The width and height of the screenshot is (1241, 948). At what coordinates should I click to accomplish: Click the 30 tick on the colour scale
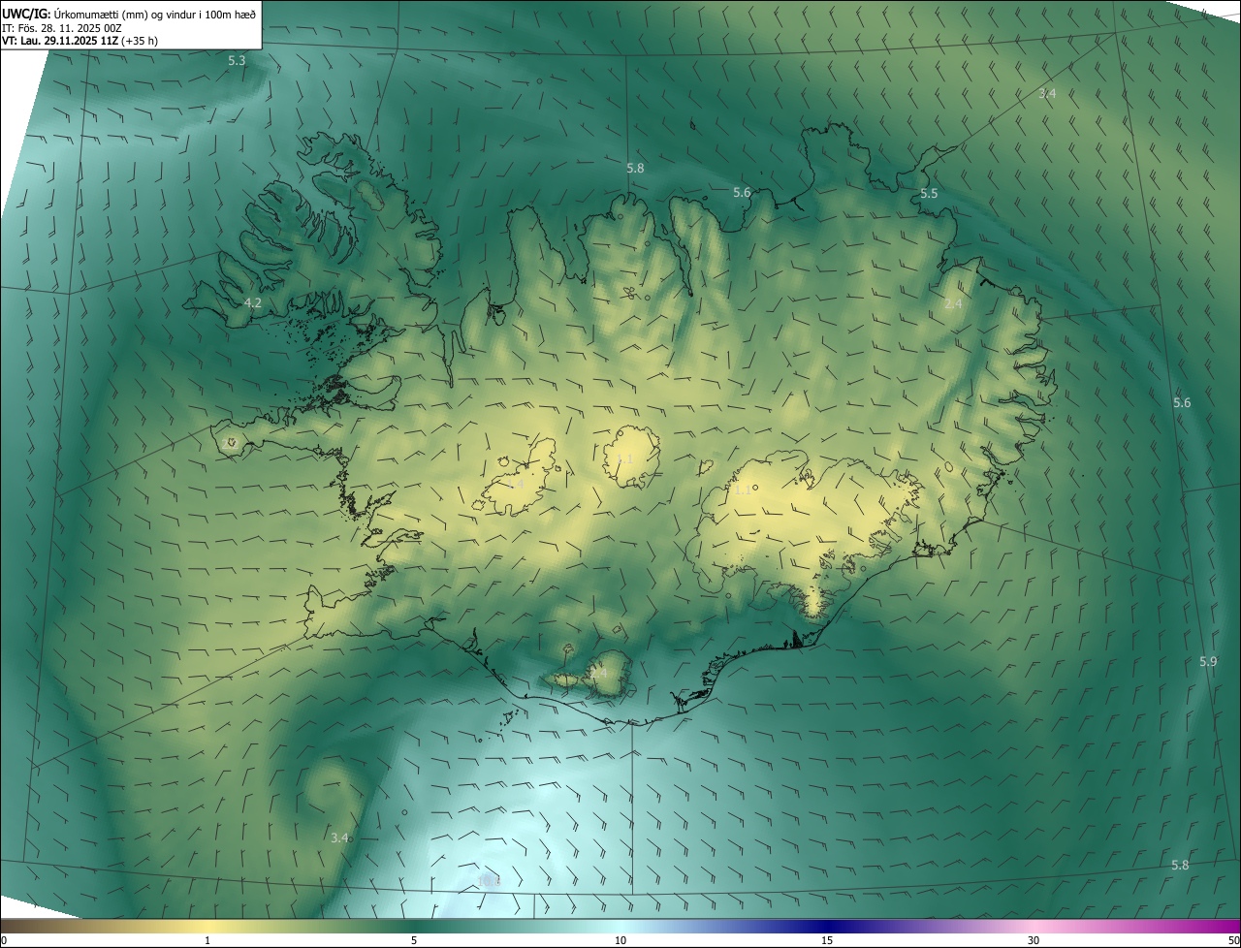pyautogui.click(x=1034, y=941)
